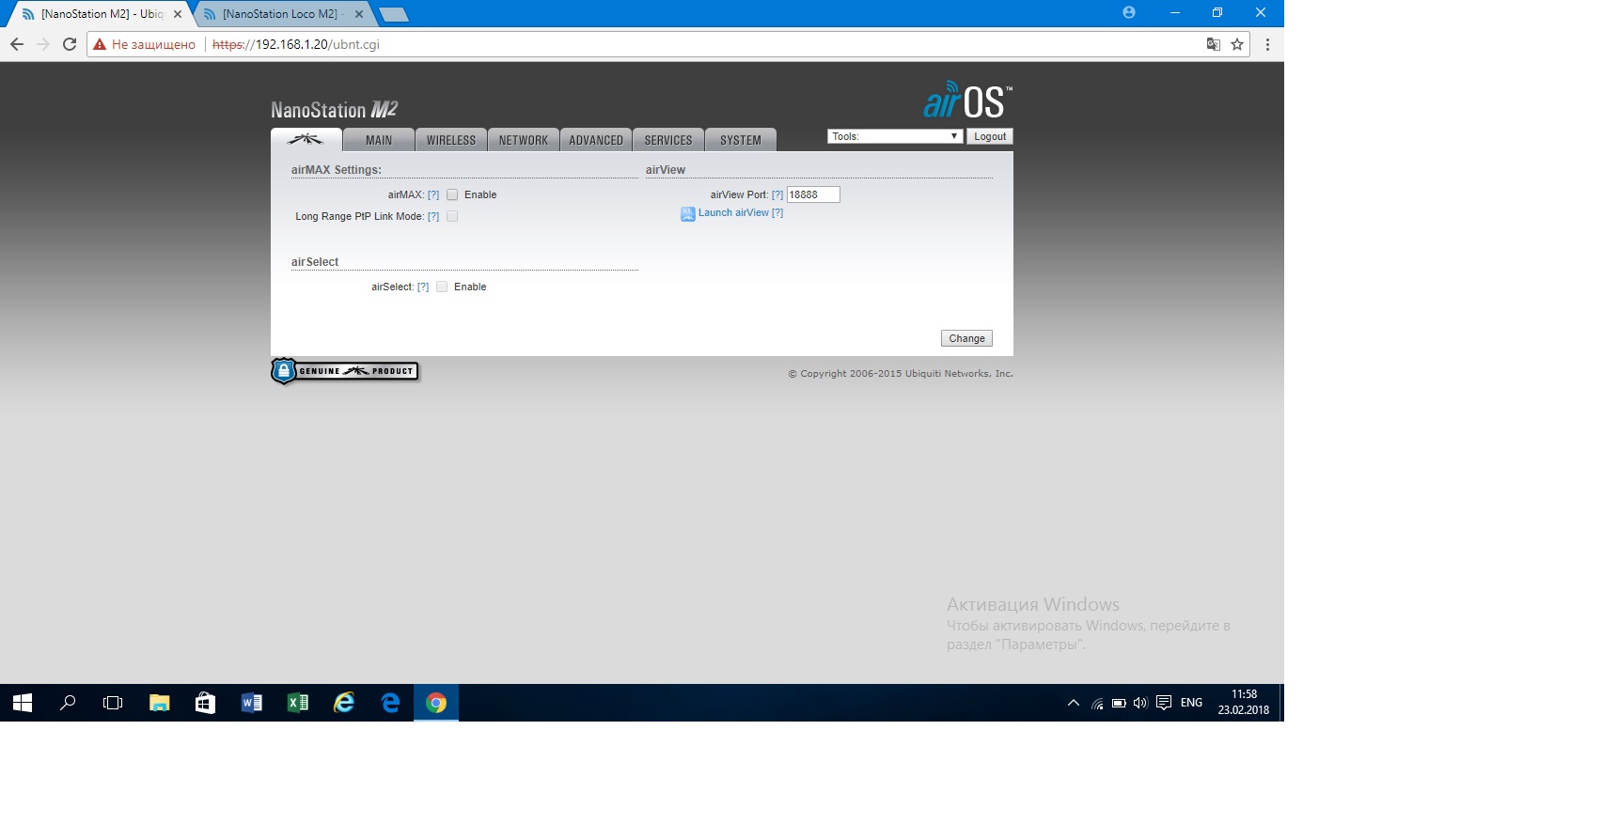Switch to the WIRELESS tab
1617x823 pixels.
[451, 140]
